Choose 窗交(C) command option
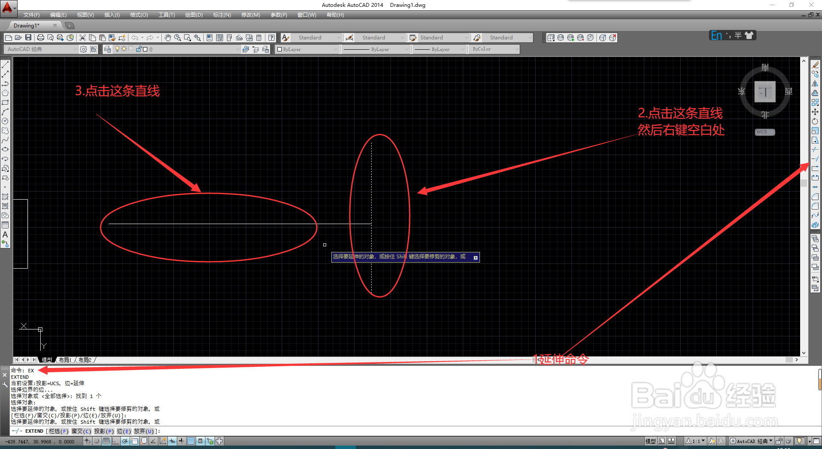The width and height of the screenshot is (822, 449). pos(81,431)
